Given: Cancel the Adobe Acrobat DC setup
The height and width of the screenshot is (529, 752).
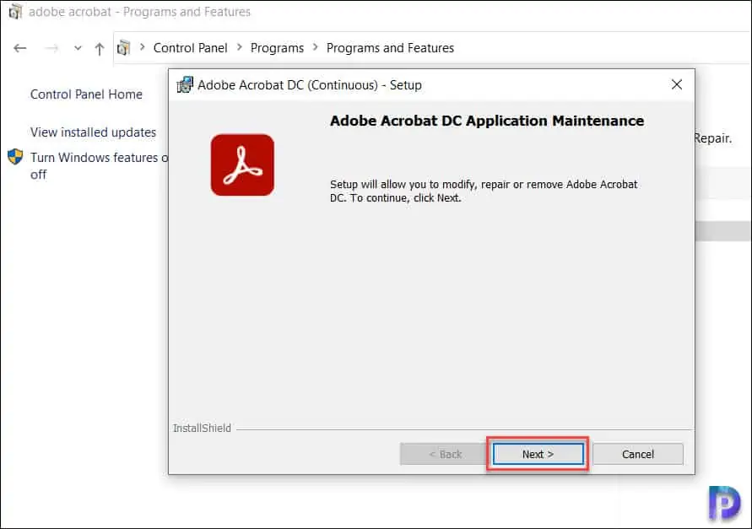Looking at the screenshot, I should pyautogui.click(x=638, y=454).
